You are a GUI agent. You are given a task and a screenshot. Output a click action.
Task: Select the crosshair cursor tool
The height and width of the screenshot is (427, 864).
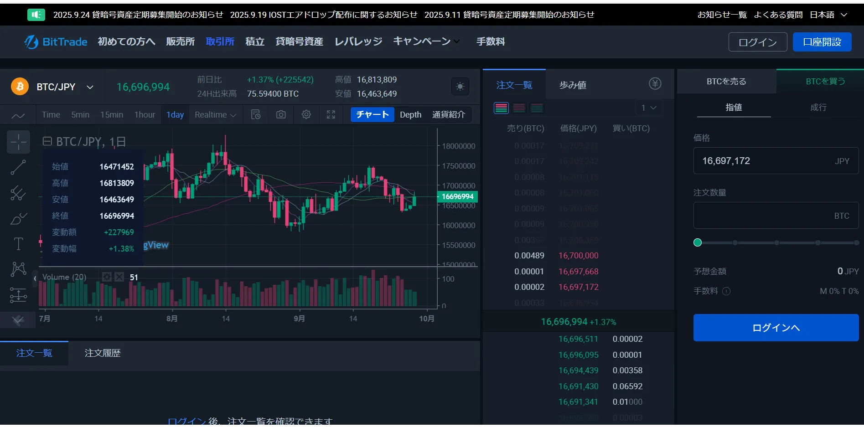pyautogui.click(x=18, y=142)
